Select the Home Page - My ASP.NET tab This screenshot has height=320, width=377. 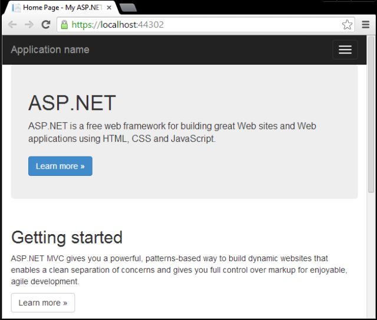tap(61, 8)
